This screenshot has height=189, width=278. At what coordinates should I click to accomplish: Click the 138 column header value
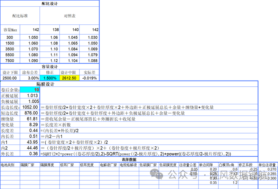[x=50, y=30]
